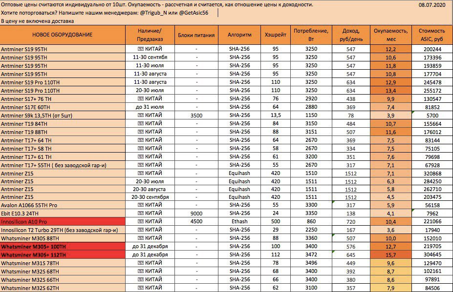Click price cell 200244

432,49
